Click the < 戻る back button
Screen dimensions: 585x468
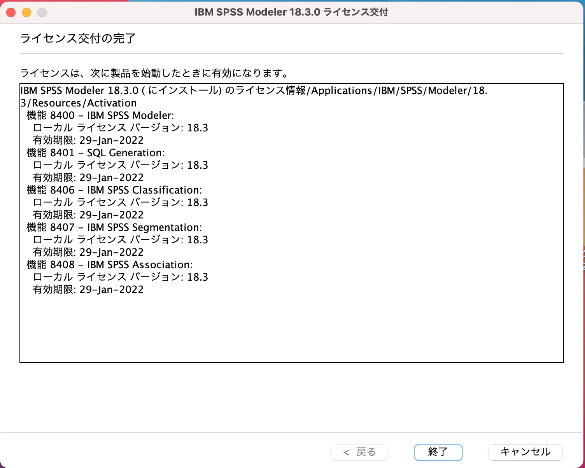[359, 452]
